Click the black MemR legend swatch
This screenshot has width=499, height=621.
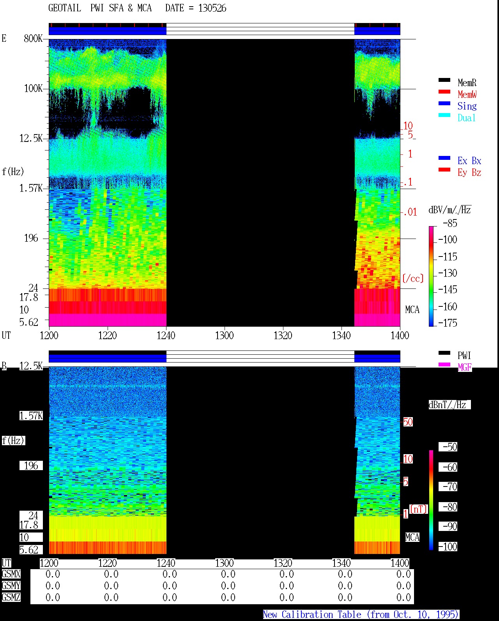tap(444, 80)
